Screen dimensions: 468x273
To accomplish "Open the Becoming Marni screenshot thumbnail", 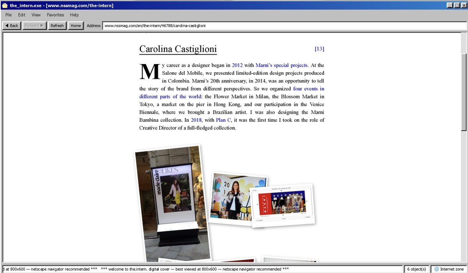I will click(x=282, y=205).
